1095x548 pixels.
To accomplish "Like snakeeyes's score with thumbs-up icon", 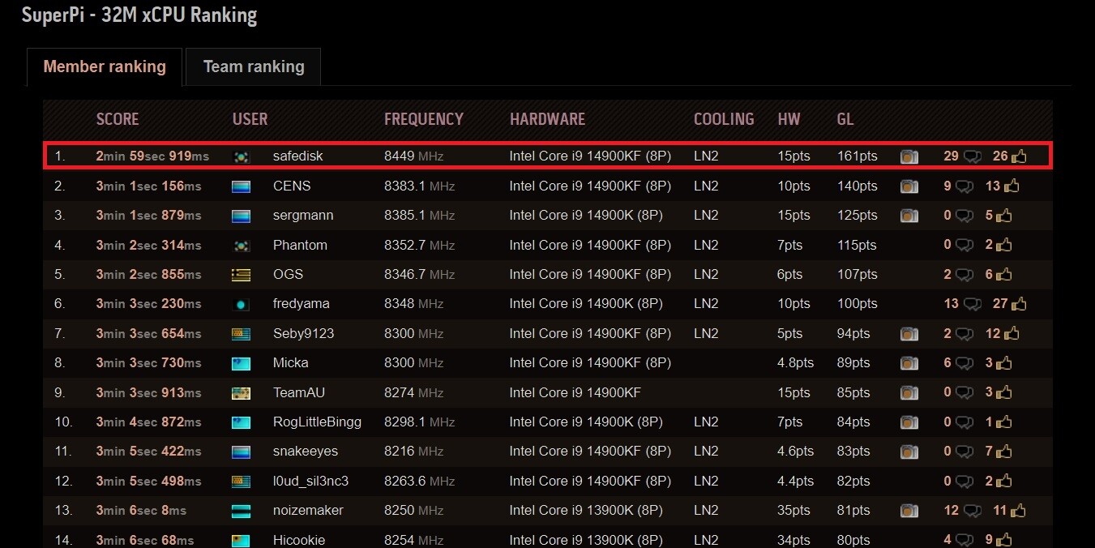I will (x=1005, y=452).
